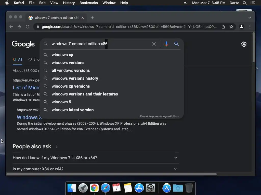Screen dimensions: 261x195
Task: Open the Trash in the dock
Action: pyautogui.click(x=189, y=188)
